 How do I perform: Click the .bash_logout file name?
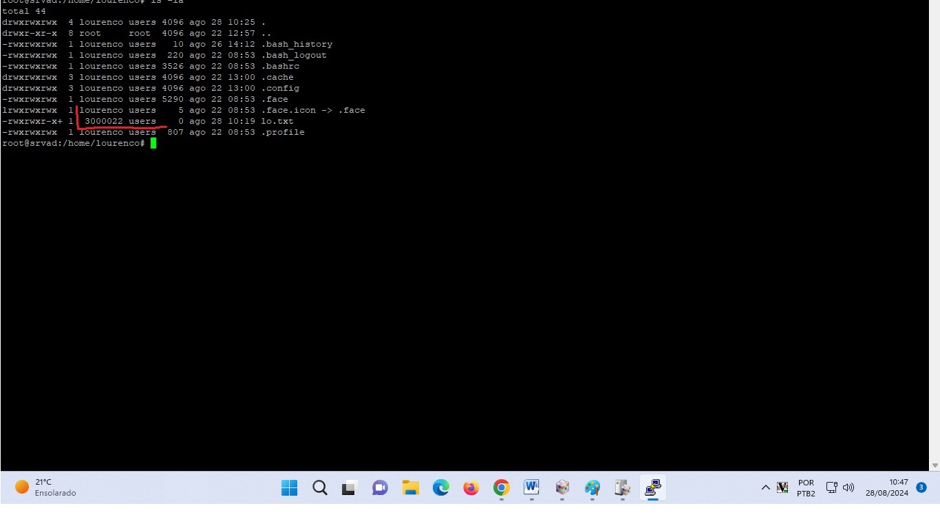294,55
